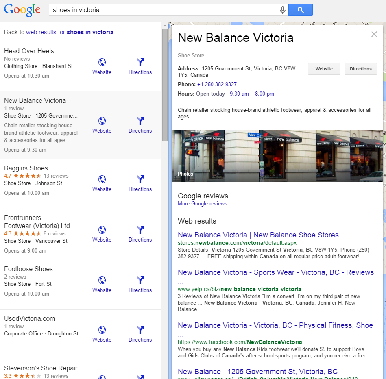The height and width of the screenshot is (379, 386).
Task: Get directions to UsedVictoria.com
Action: coord(140,330)
